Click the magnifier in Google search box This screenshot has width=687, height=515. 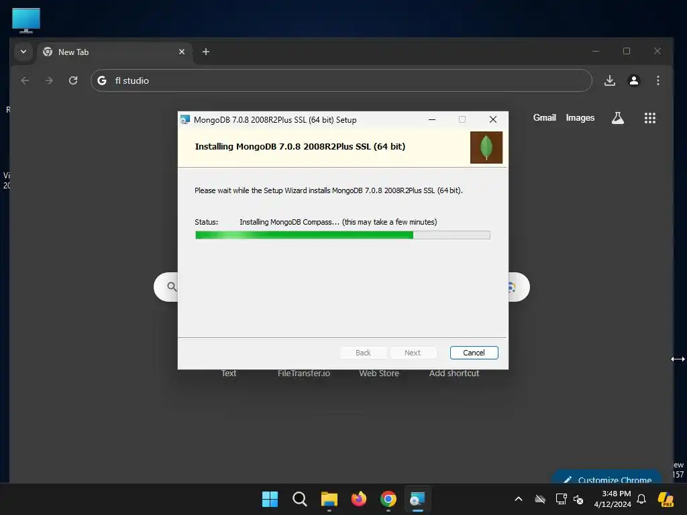tap(172, 287)
